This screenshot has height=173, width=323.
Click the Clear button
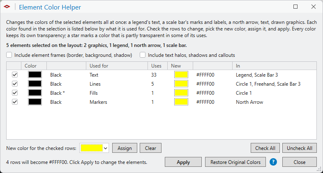pyautogui.click(x=150, y=148)
